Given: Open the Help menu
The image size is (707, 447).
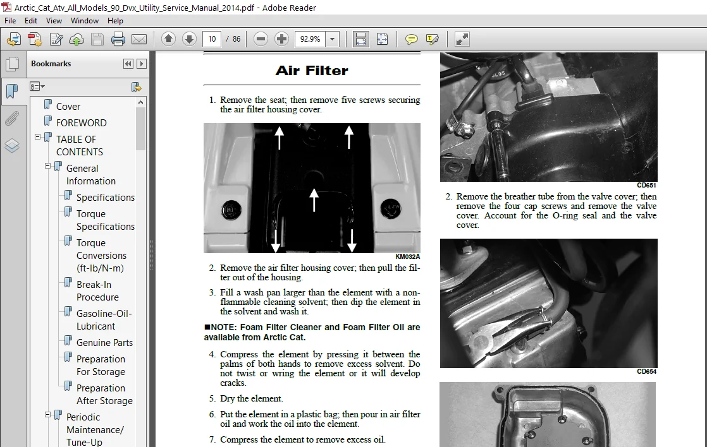Looking at the screenshot, I should pyautogui.click(x=115, y=21).
